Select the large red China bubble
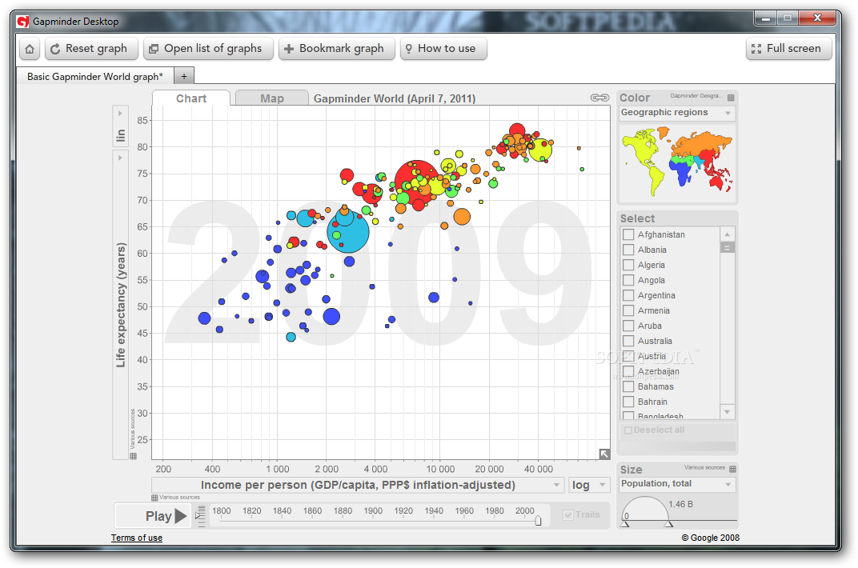858x568 pixels. point(417,182)
